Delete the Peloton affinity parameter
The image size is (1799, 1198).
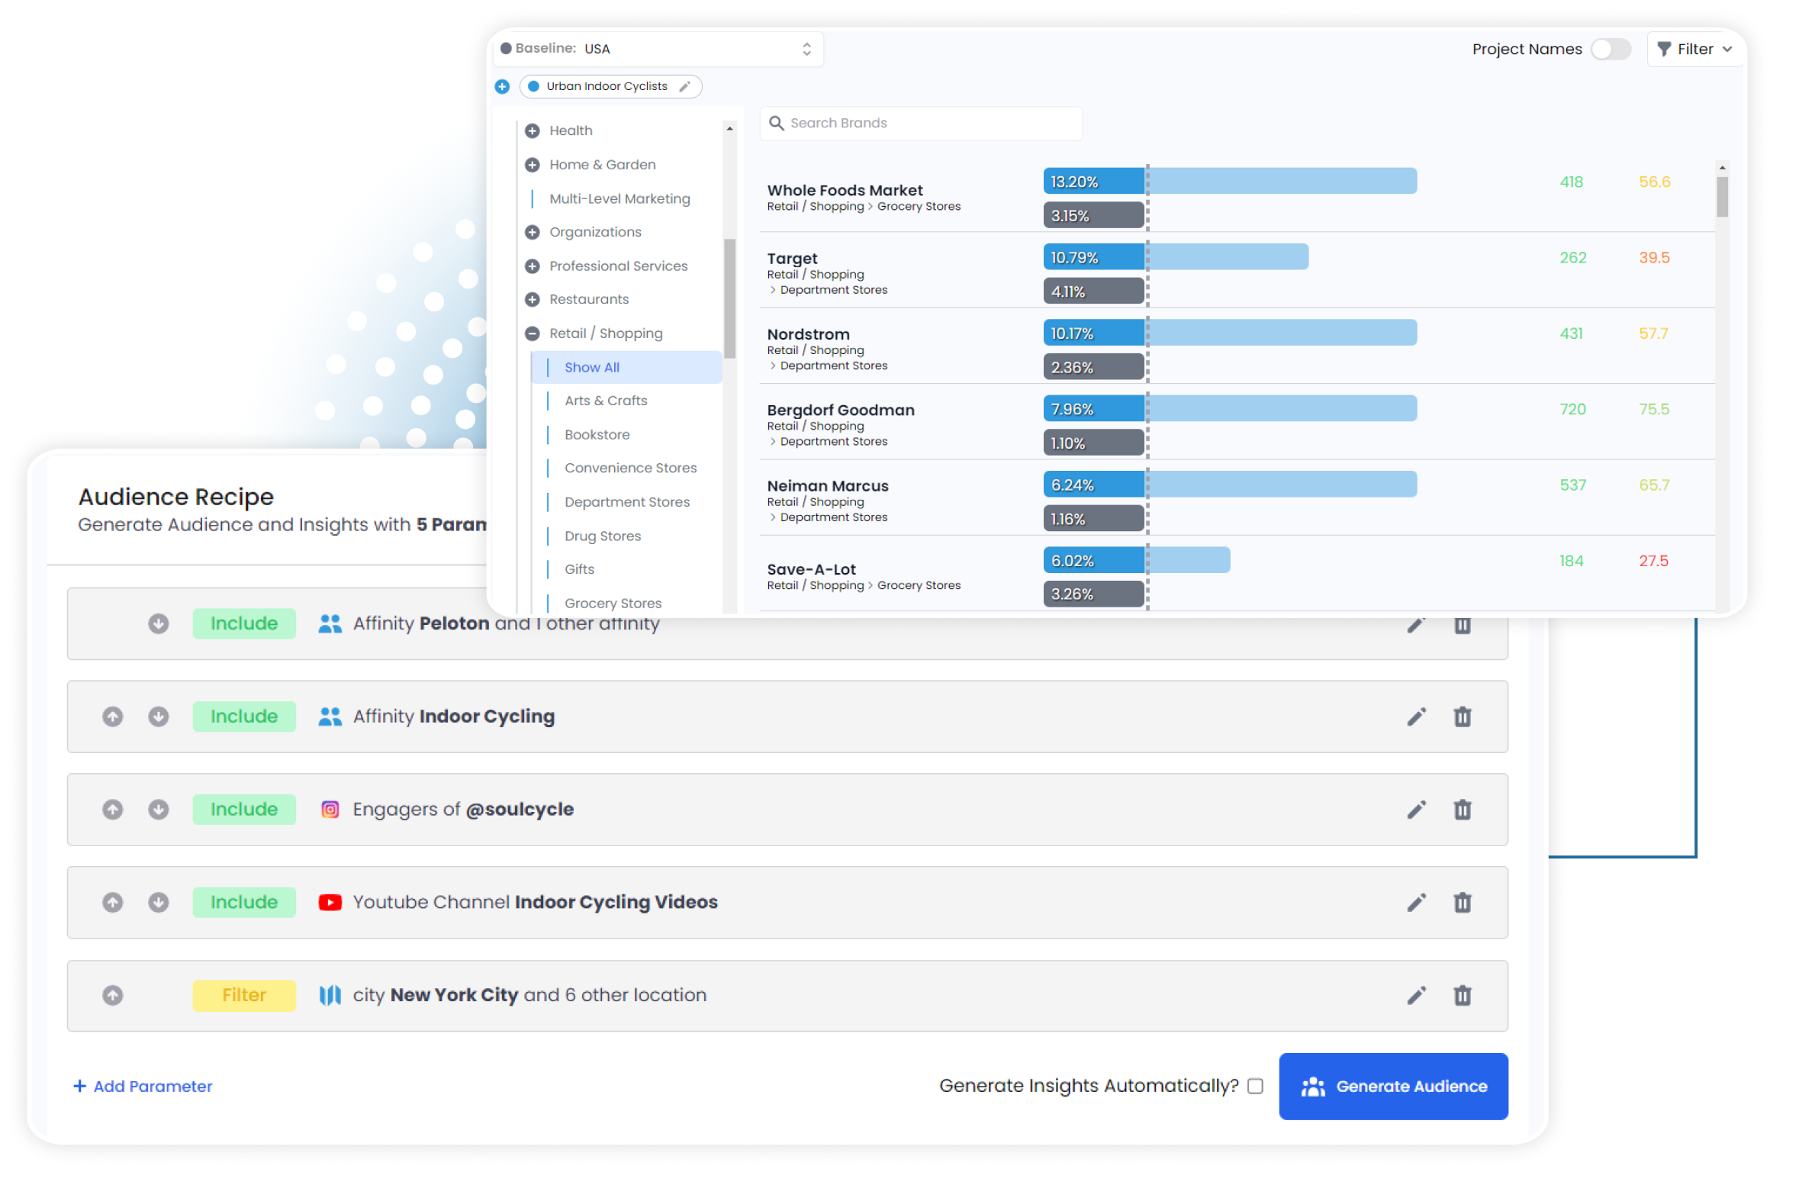(x=1461, y=626)
